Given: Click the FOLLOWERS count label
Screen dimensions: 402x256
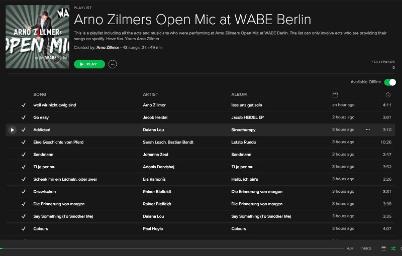Looking at the screenshot, I should (x=383, y=62).
